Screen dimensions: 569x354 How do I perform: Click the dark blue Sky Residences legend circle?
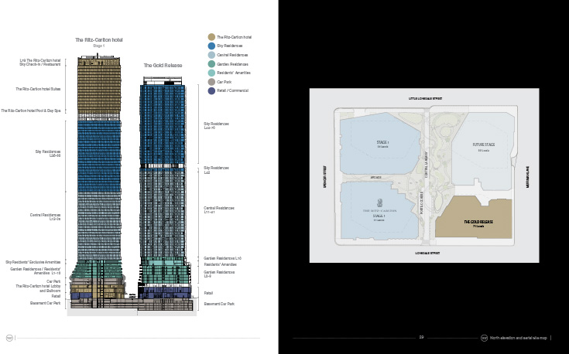211,46
